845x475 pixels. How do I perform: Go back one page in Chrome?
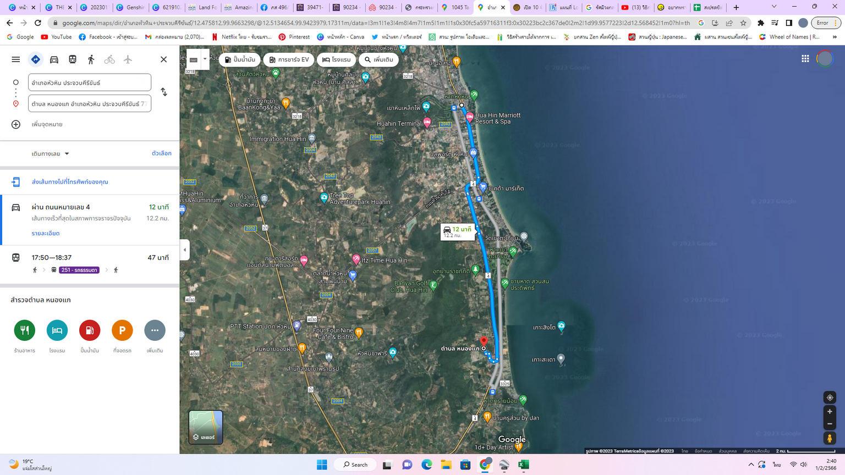point(9,23)
